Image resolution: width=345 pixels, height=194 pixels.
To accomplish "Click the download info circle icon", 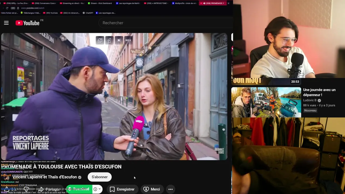I will click(95, 189).
